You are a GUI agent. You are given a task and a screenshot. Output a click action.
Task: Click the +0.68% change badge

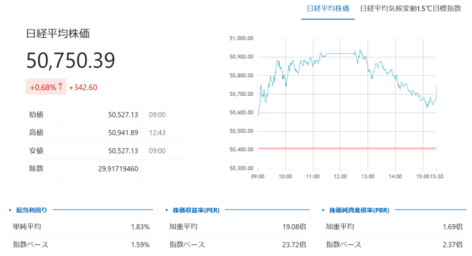click(x=46, y=87)
